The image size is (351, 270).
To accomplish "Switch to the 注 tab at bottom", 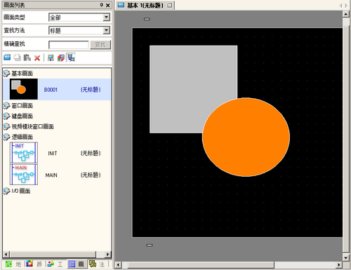I will (97, 264).
